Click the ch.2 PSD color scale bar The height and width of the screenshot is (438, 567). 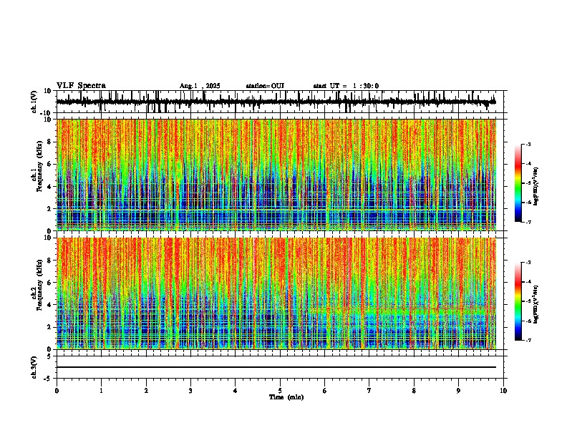click(518, 301)
